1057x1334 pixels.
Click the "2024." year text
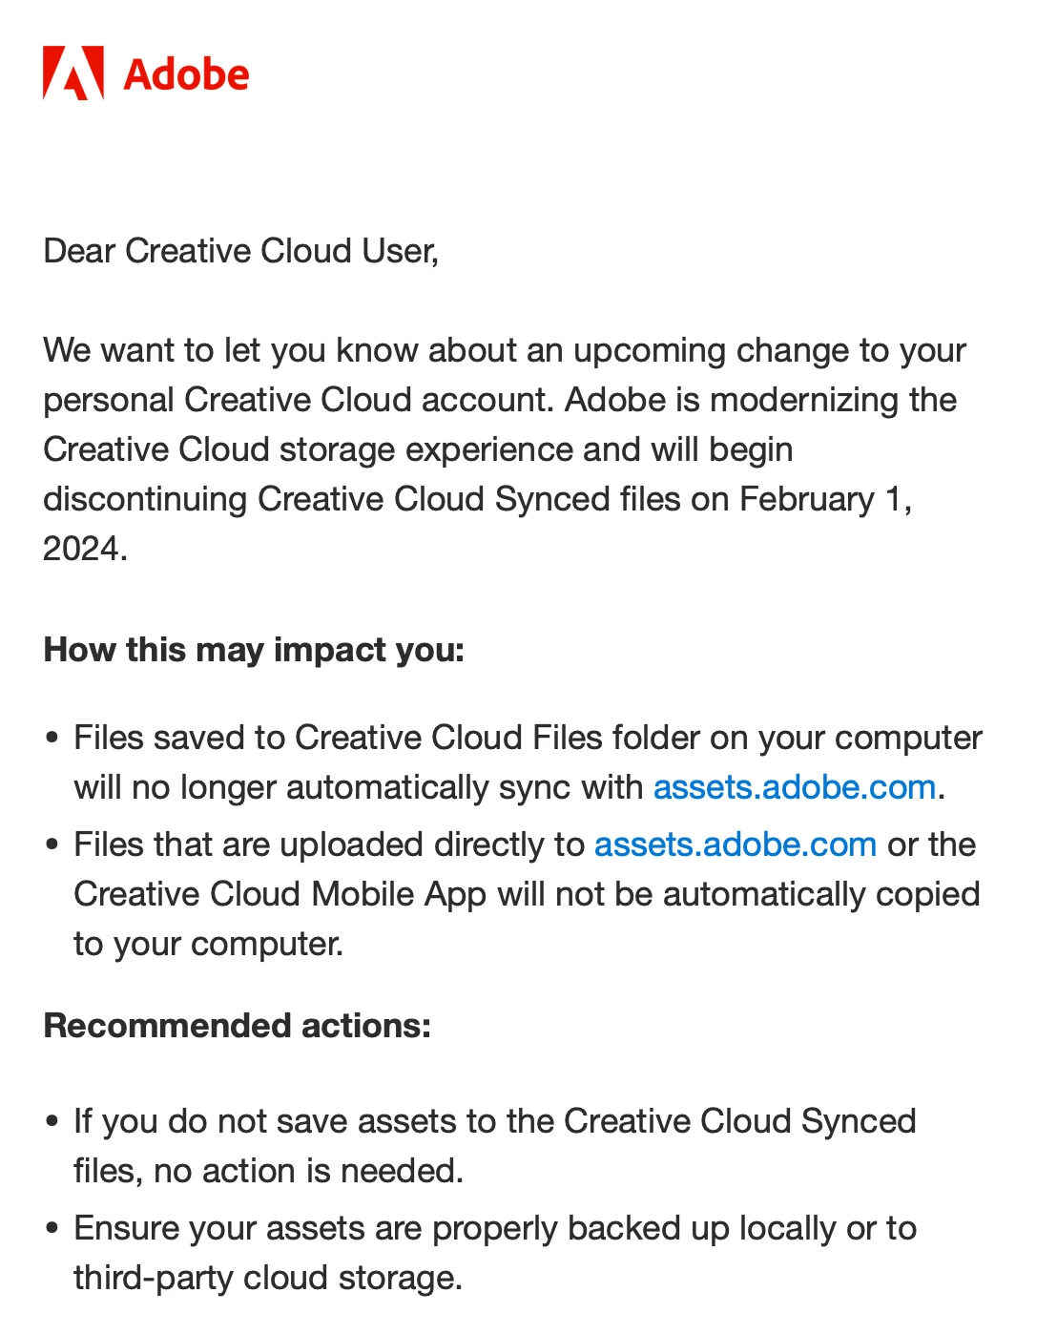pos(85,549)
